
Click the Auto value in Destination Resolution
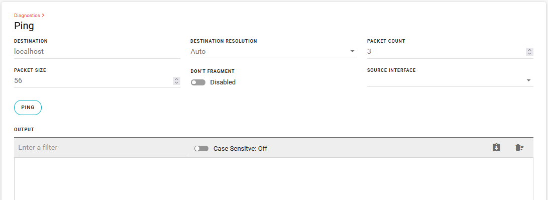198,51
